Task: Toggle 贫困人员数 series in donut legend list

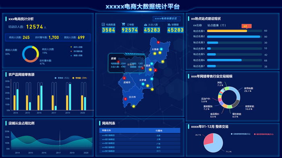Action: point(77,55)
